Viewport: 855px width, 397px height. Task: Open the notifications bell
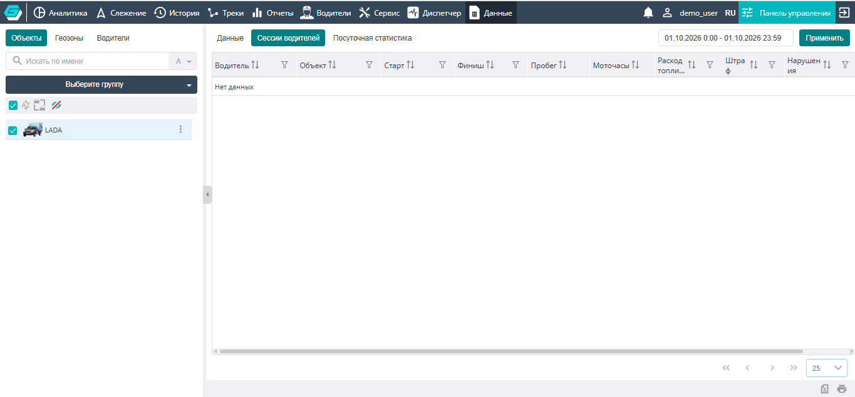click(x=648, y=13)
